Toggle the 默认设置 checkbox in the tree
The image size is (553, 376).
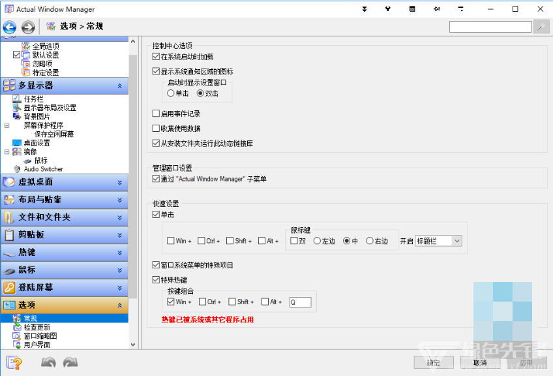16,55
